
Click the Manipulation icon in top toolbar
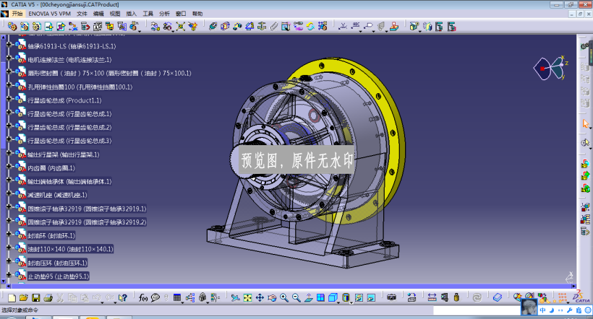[155, 27]
